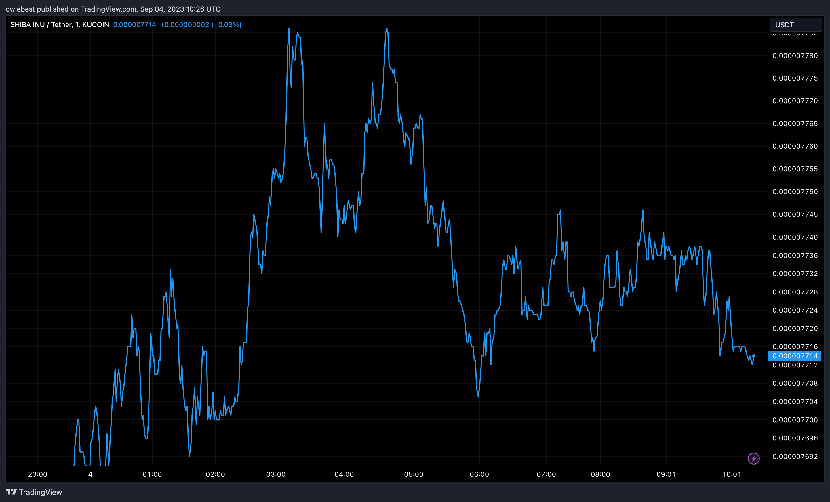Click the 0.000007732 price axis label

795,273
